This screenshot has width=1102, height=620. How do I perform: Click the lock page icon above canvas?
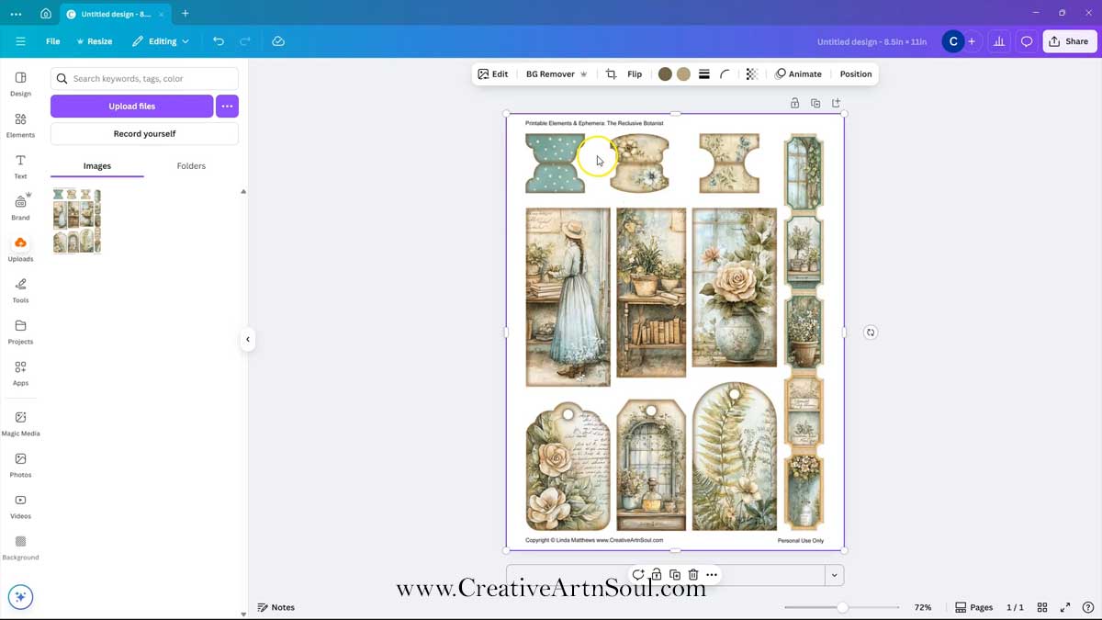click(x=795, y=103)
